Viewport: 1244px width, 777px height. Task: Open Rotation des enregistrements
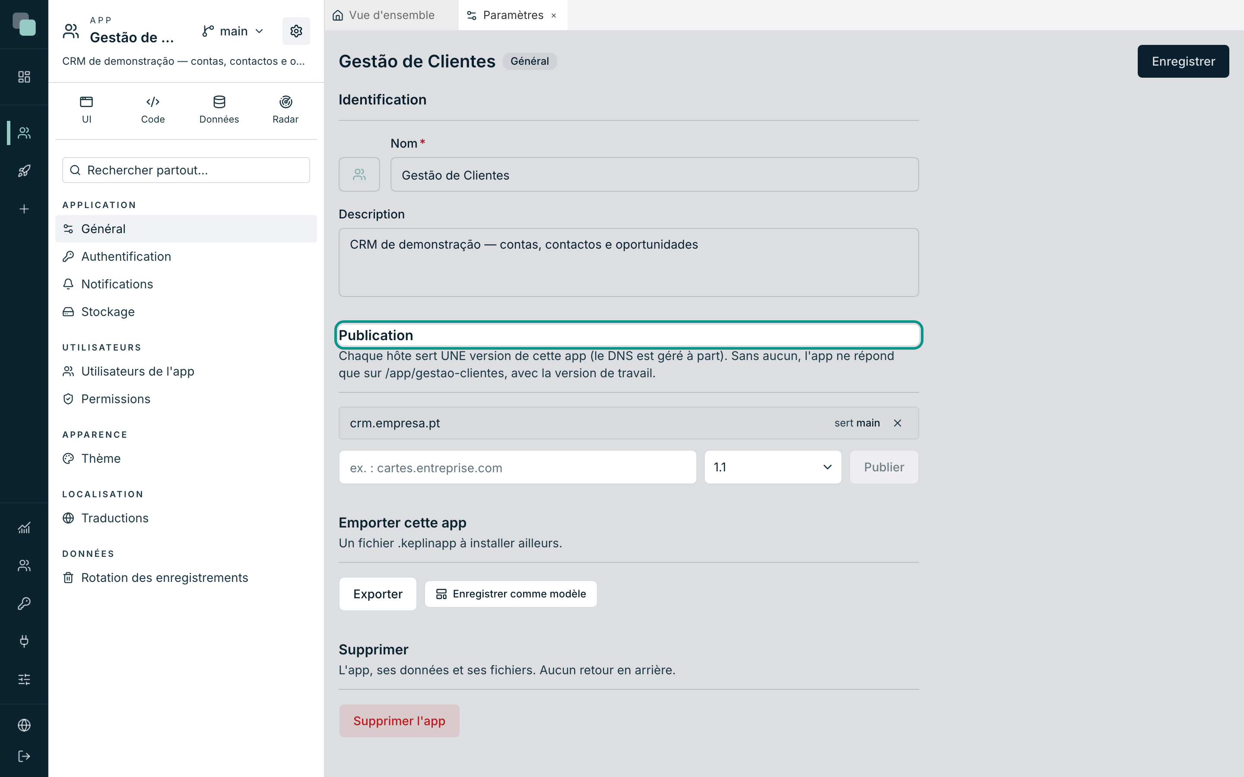tap(186, 578)
